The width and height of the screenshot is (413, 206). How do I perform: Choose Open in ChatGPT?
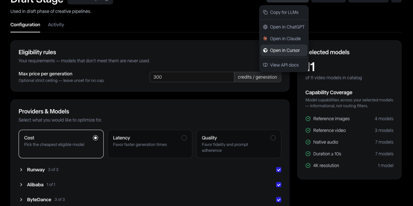coord(284,27)
